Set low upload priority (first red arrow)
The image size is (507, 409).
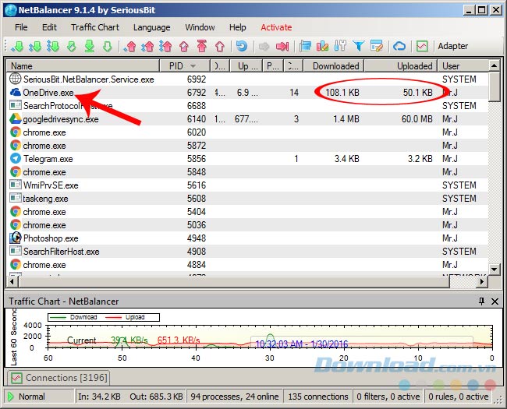coord(130,46)
